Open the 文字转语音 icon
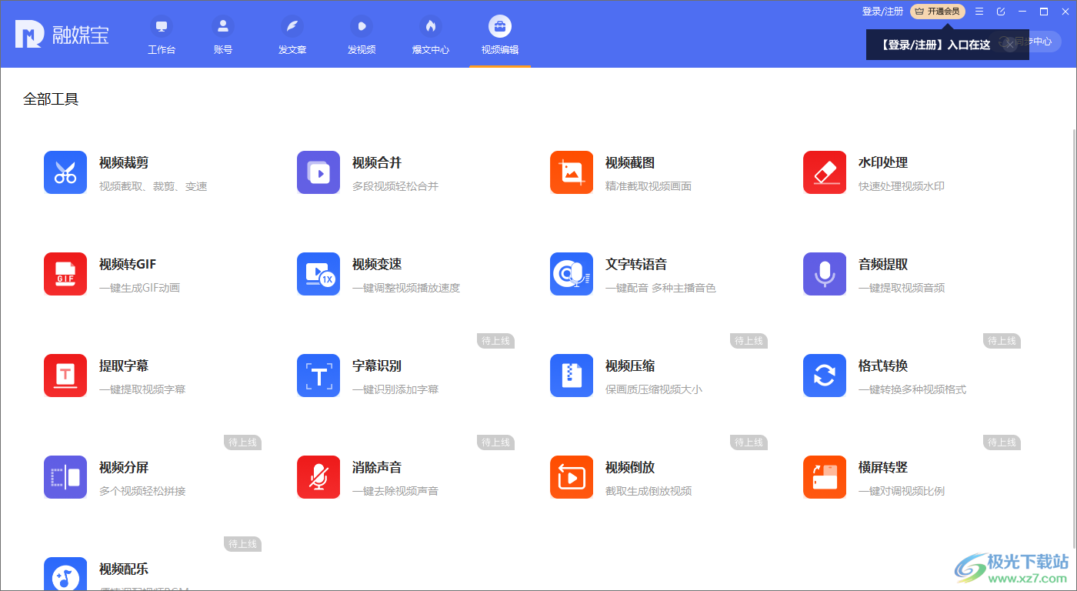Viewport: 1077px width, 591px height. point(572,274)
